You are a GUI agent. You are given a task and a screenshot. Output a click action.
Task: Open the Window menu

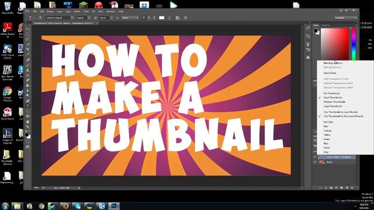tap(110, 12)
